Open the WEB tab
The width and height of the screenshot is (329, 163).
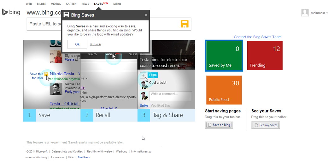29,4
